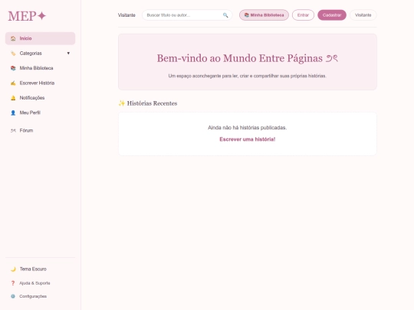Click the person icon for Meu Perfil
The image size is (414, 310).
coord(13,113)
